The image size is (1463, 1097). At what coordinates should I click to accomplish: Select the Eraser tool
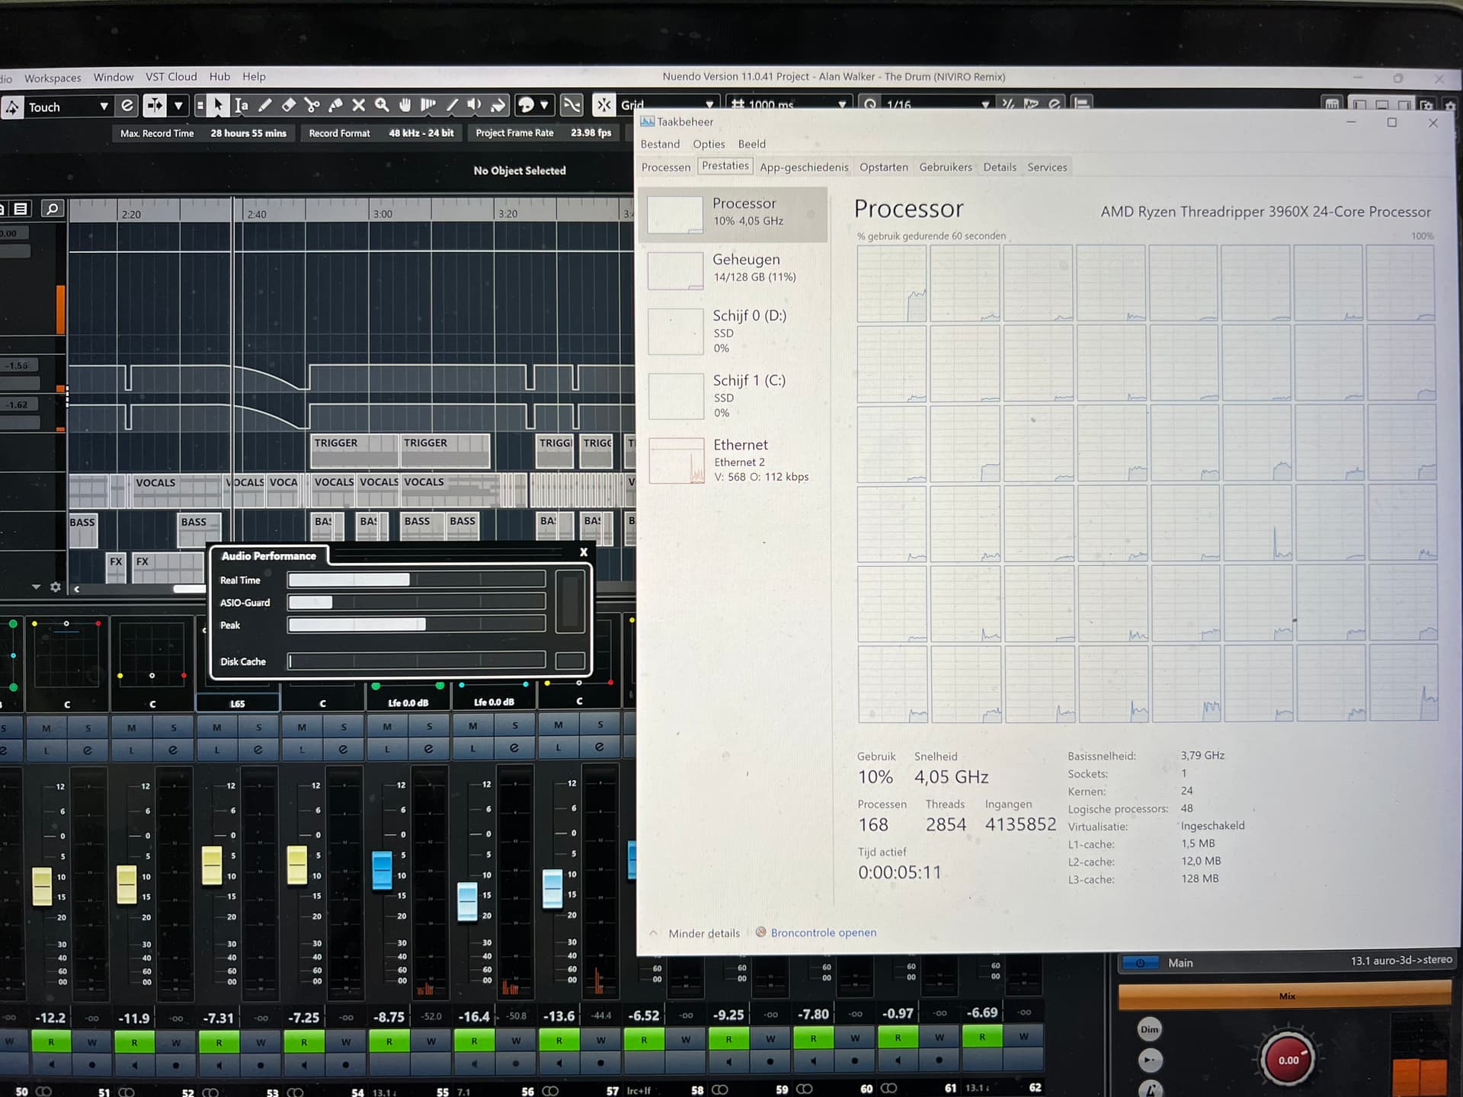click(x=288, y=105)
